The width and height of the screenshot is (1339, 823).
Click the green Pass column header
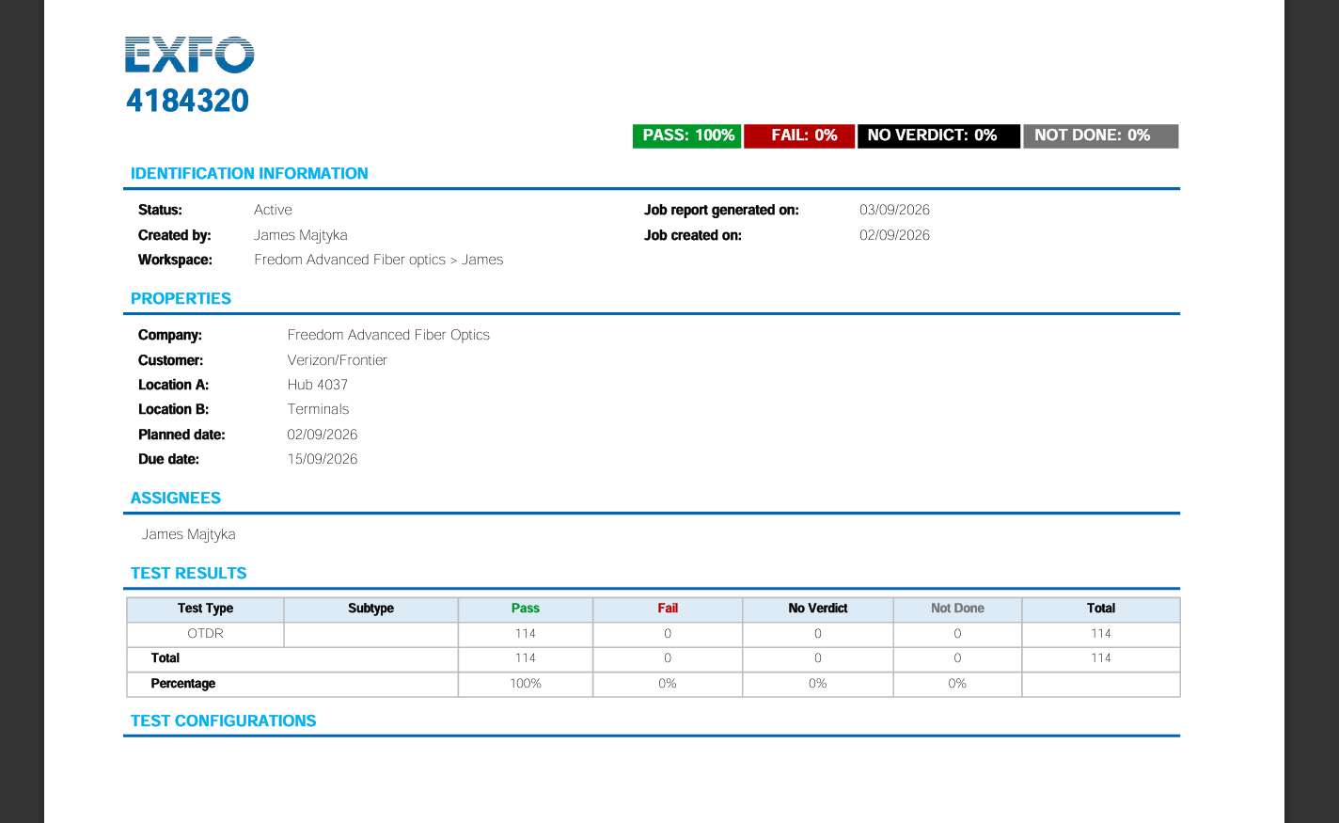point(526,609)
